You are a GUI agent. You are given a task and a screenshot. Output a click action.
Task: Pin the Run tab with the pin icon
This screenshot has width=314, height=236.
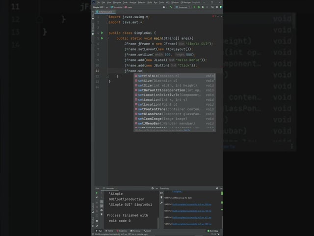pyautogui.click(x=97, y=226)
